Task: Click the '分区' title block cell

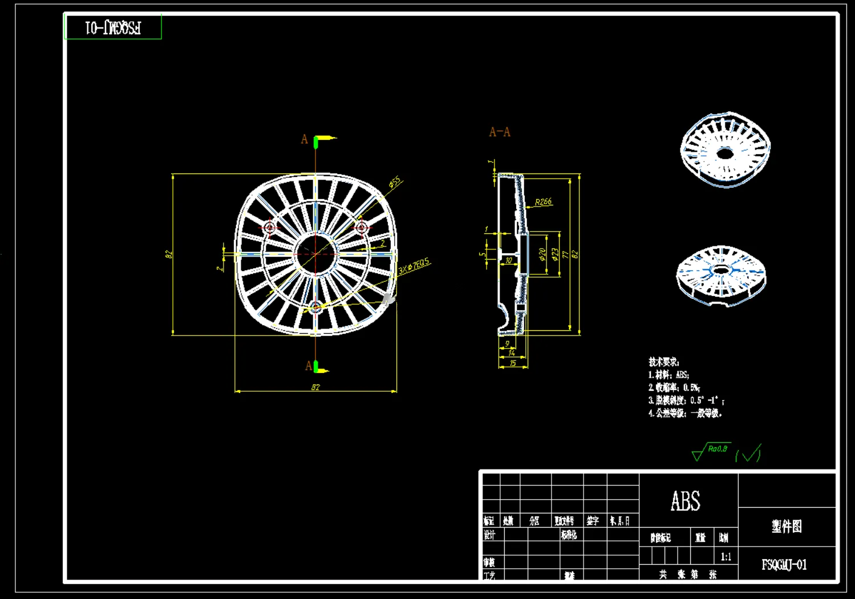Action: click(x=534, y=521)
